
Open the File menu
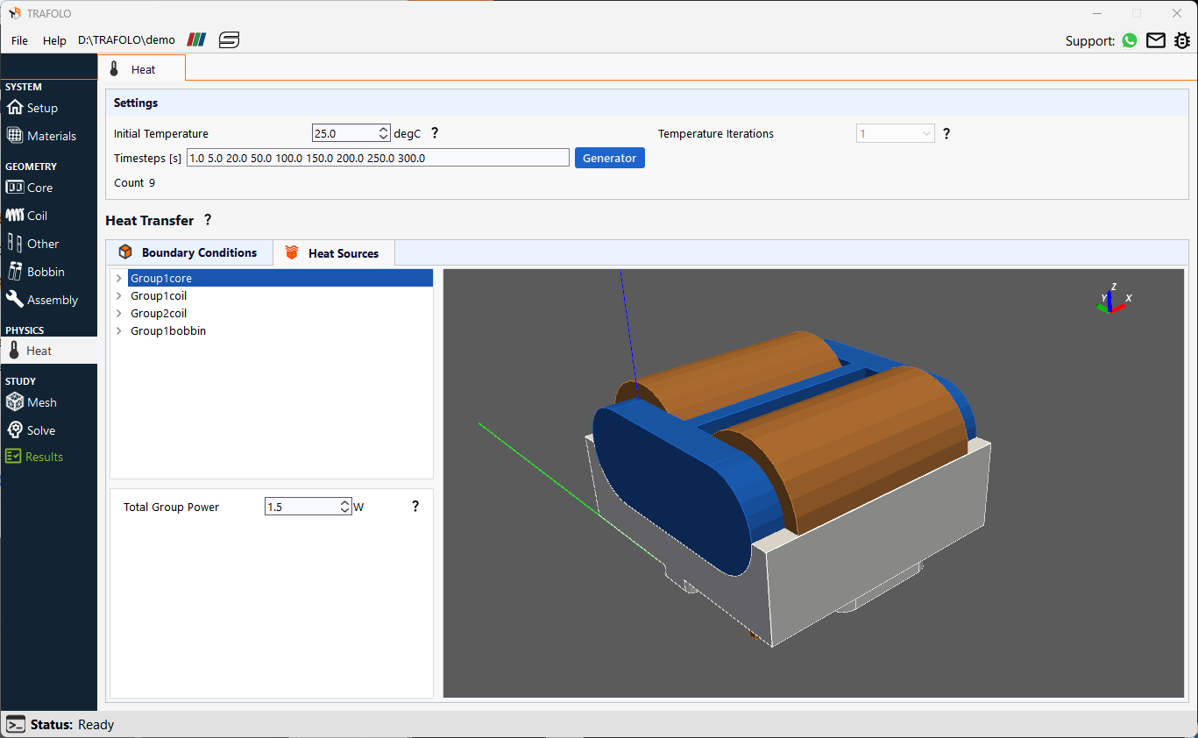pos(18,40)
